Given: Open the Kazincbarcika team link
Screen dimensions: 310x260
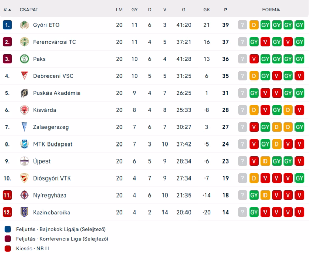Looking at the screenshot, I should coord(51,212).
